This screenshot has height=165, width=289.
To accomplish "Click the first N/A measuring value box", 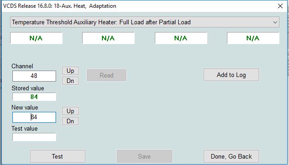I will [x=36, y=38].
